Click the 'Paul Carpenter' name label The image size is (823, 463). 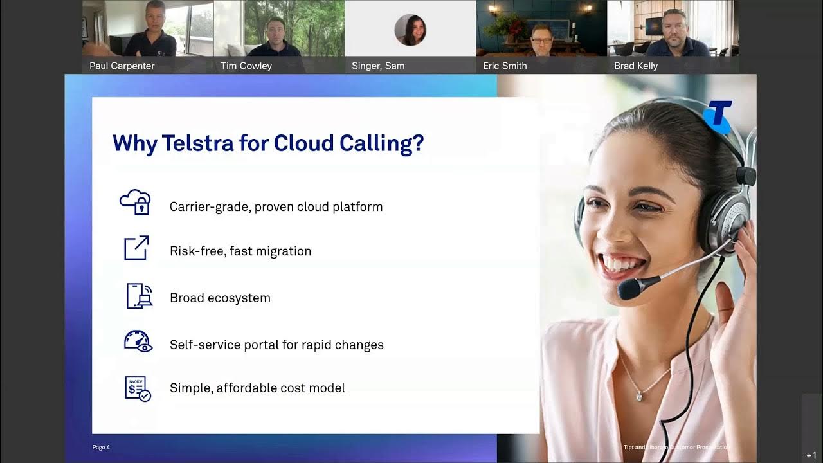click(122, 66)
